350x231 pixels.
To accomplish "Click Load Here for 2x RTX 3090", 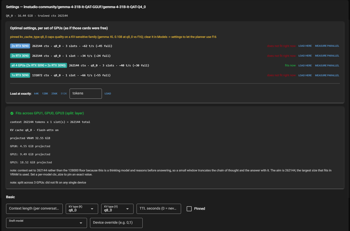I will click(305, 56).
